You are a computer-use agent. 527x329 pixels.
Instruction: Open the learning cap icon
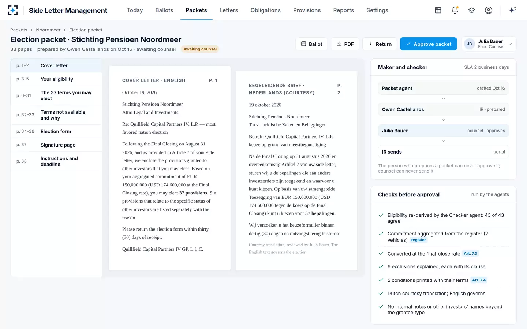click(x=472, y=10)
